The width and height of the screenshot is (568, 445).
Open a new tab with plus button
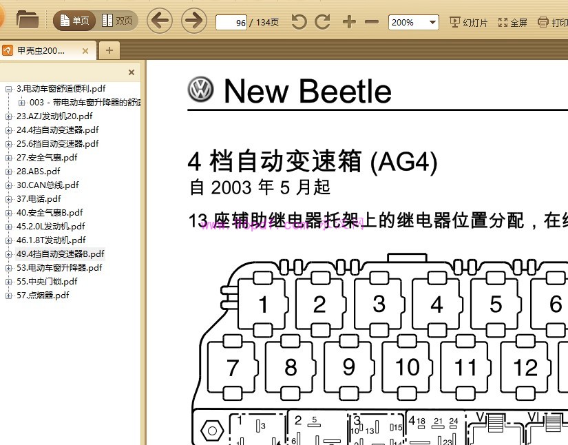click(109, 50)
